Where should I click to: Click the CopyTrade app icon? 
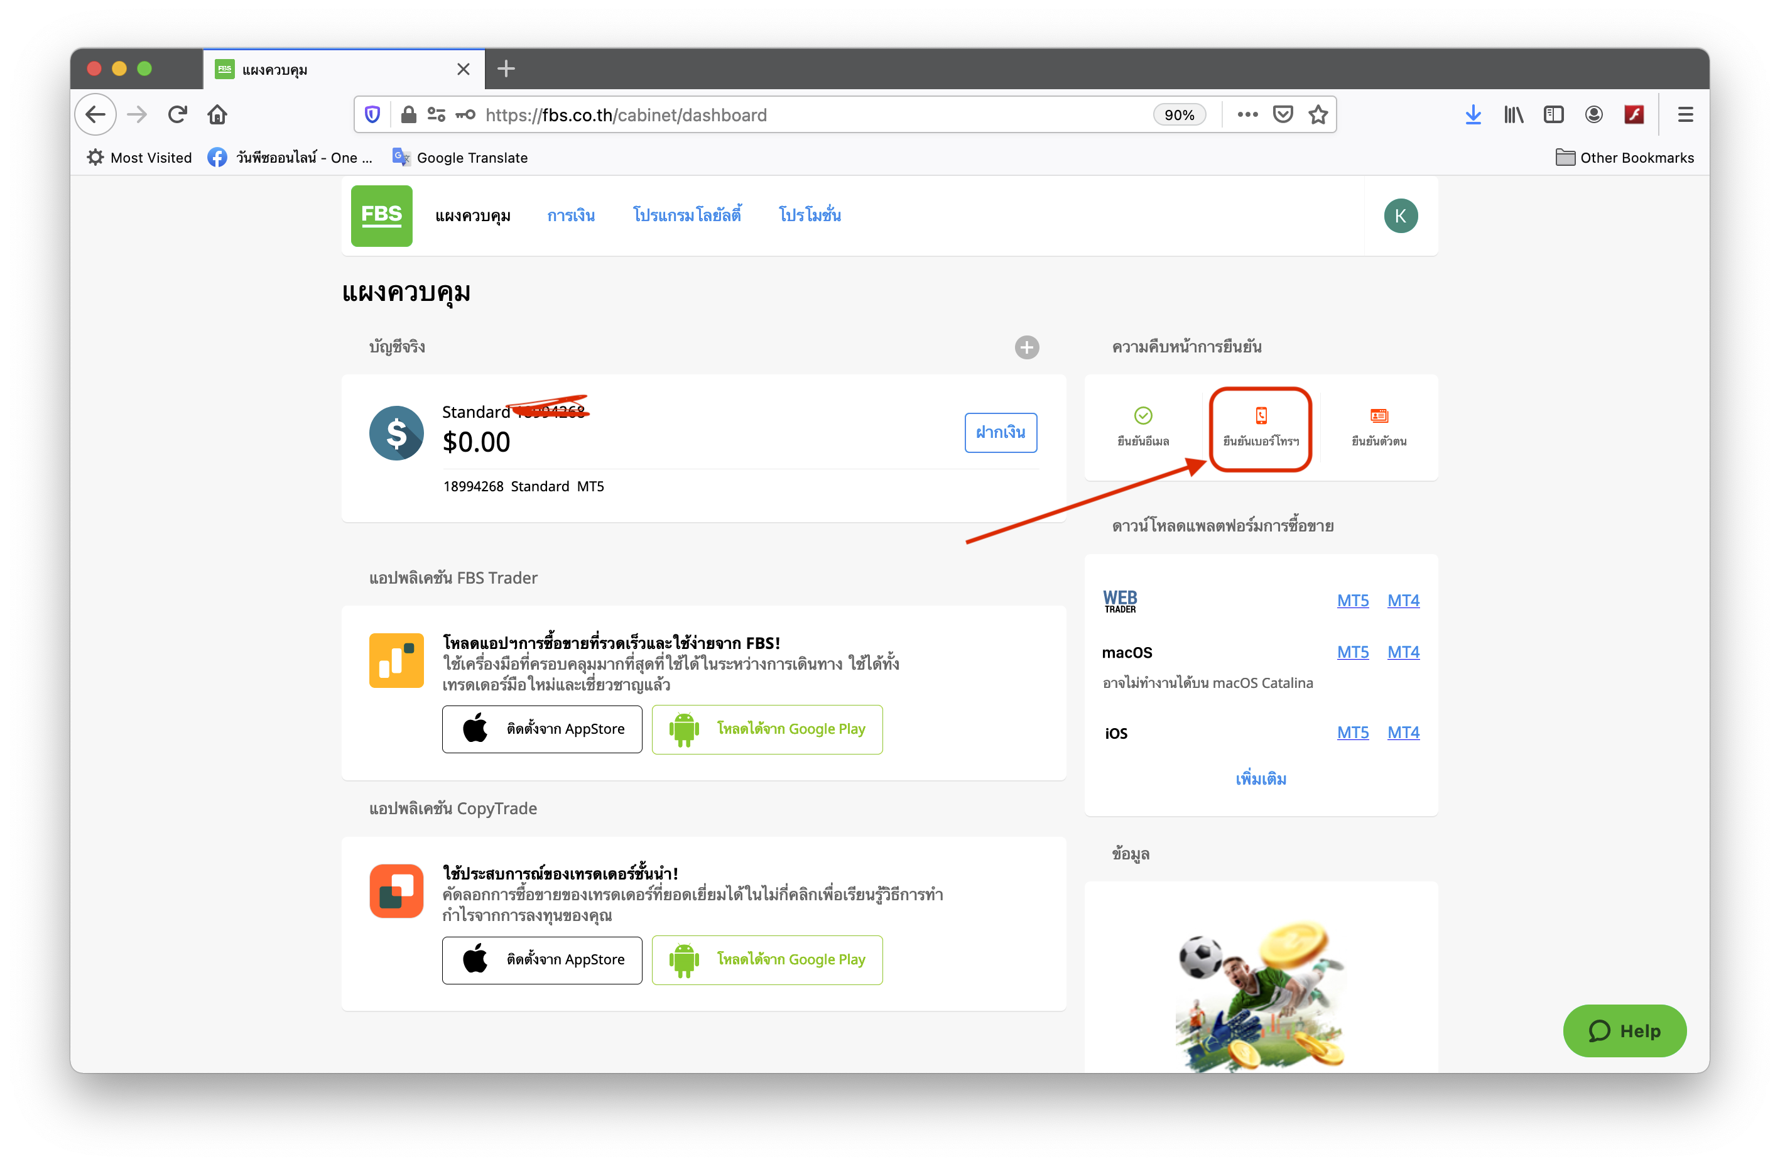click(396, 891)
